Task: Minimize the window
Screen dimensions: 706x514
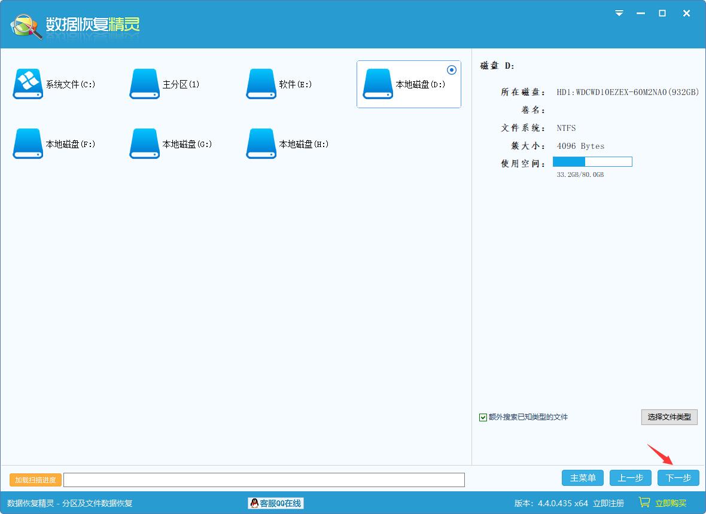Action: [641, 14]
